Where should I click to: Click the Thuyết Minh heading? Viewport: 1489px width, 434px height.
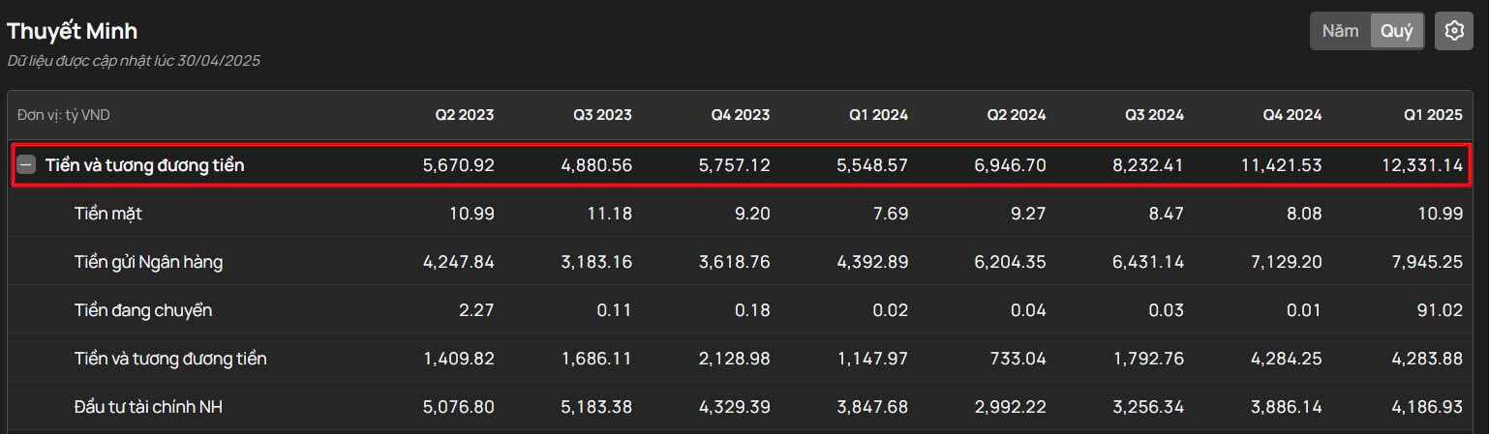[73, 31]
